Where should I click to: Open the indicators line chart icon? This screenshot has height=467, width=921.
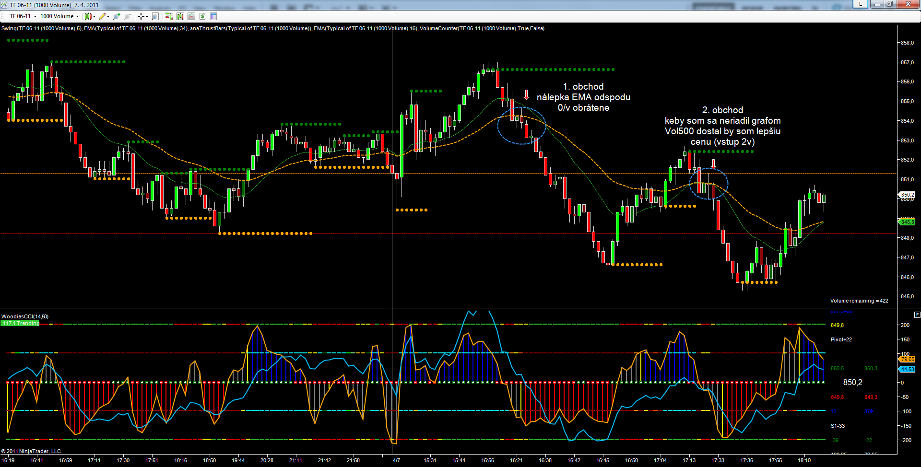(x=191, y=16)
